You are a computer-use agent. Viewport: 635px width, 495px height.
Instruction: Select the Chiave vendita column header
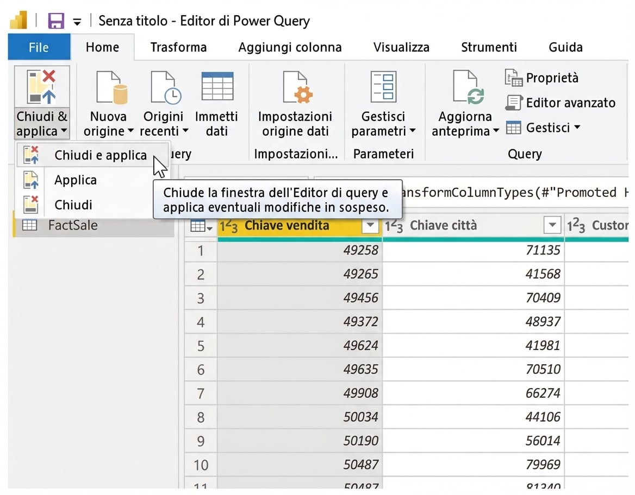[300, 225]
